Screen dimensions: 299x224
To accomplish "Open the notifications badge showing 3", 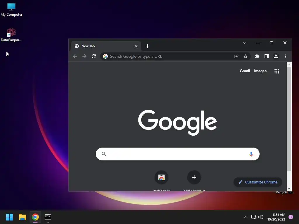I will [x=291, y=217].
